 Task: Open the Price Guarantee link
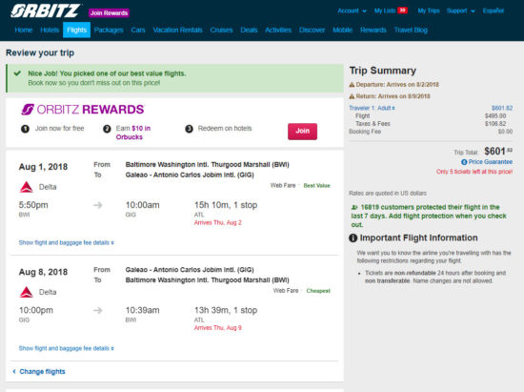[491, 162]
